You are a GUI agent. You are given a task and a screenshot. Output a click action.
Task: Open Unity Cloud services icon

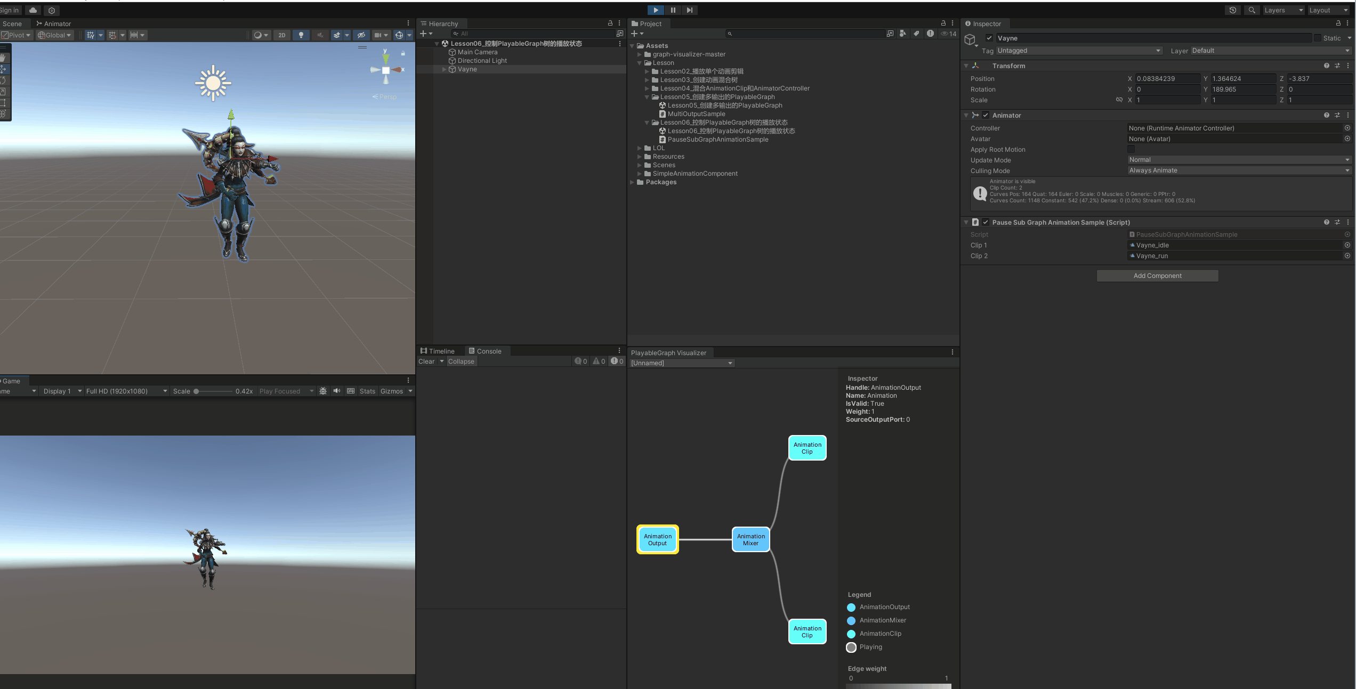[x=33, y=10]
